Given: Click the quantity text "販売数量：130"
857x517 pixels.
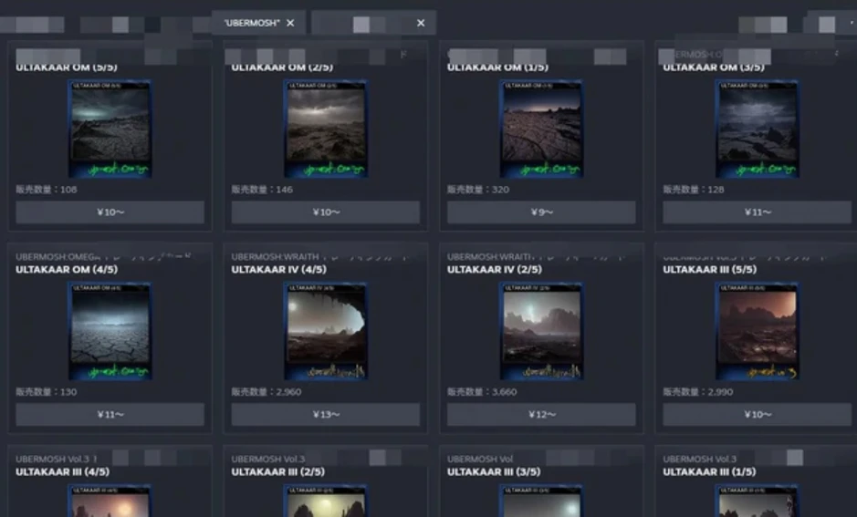Looking at the screenshot, I should [x=47, y=392].
